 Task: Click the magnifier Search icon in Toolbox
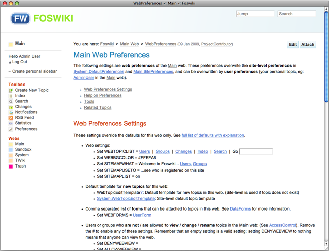point(11,102)
